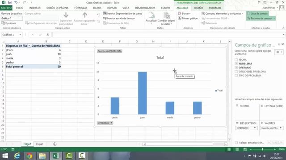This screenshot has height=160, width=286.
Task: Click Cambiar origen de datos icon
Action: (x=166, y=16)
